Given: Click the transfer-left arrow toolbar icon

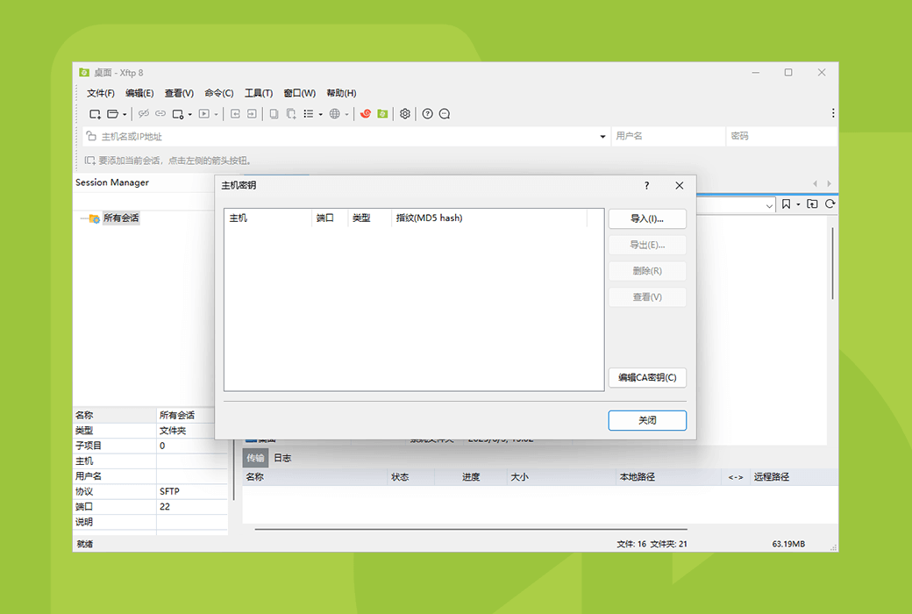Looking at the screenshot, I should (235, 114).
